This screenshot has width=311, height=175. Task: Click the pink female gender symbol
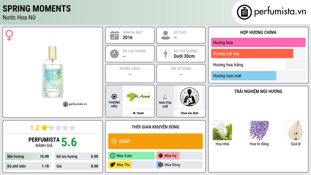(9, 35)
